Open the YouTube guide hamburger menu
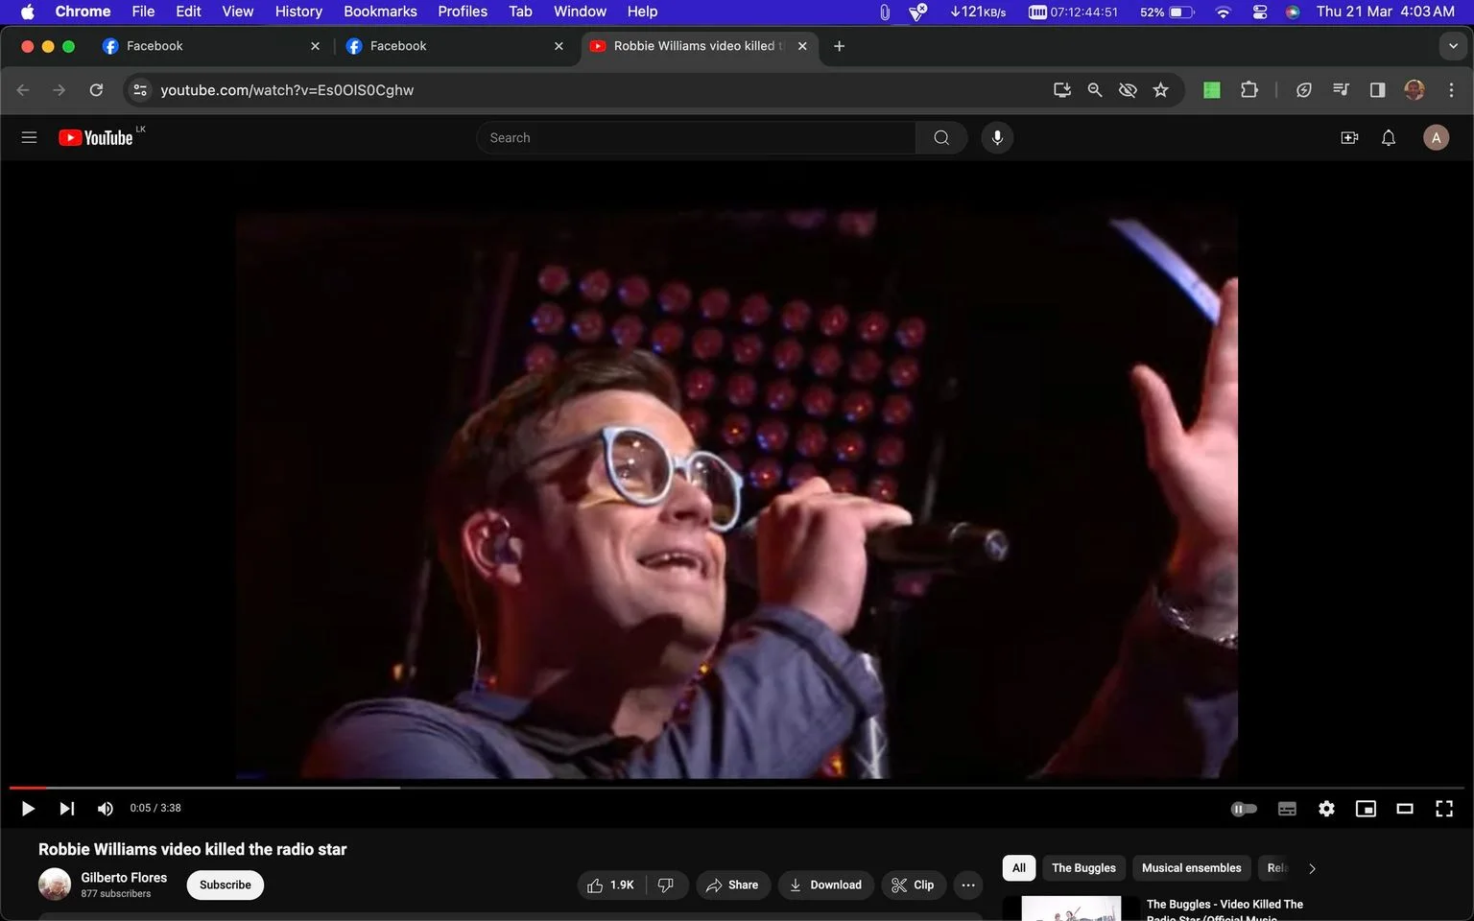 pyautogui.click(x=29, y=138)
